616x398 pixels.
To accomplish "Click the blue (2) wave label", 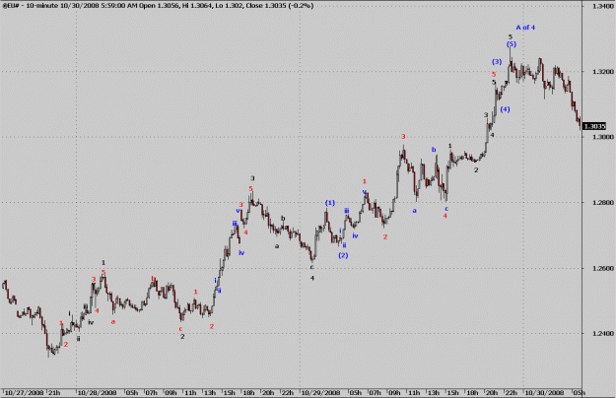I will tap(343, 255).
